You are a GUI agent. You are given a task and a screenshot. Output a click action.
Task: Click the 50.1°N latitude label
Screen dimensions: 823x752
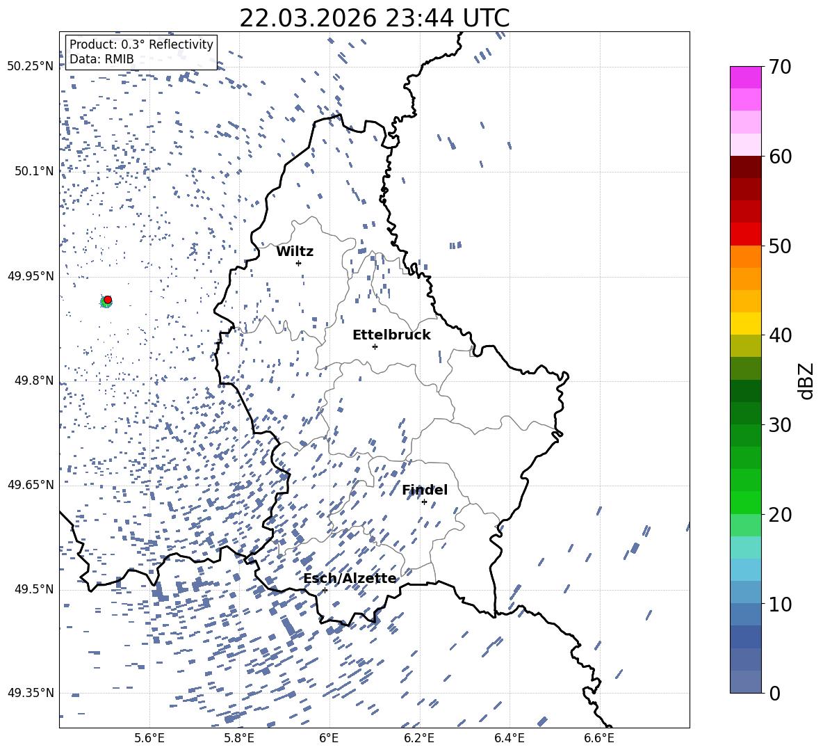[x=34, y=170]
